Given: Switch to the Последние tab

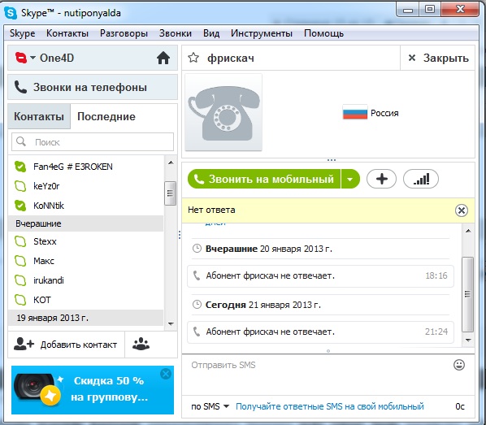Looking at the screenshot, I should tap(106, 116).
